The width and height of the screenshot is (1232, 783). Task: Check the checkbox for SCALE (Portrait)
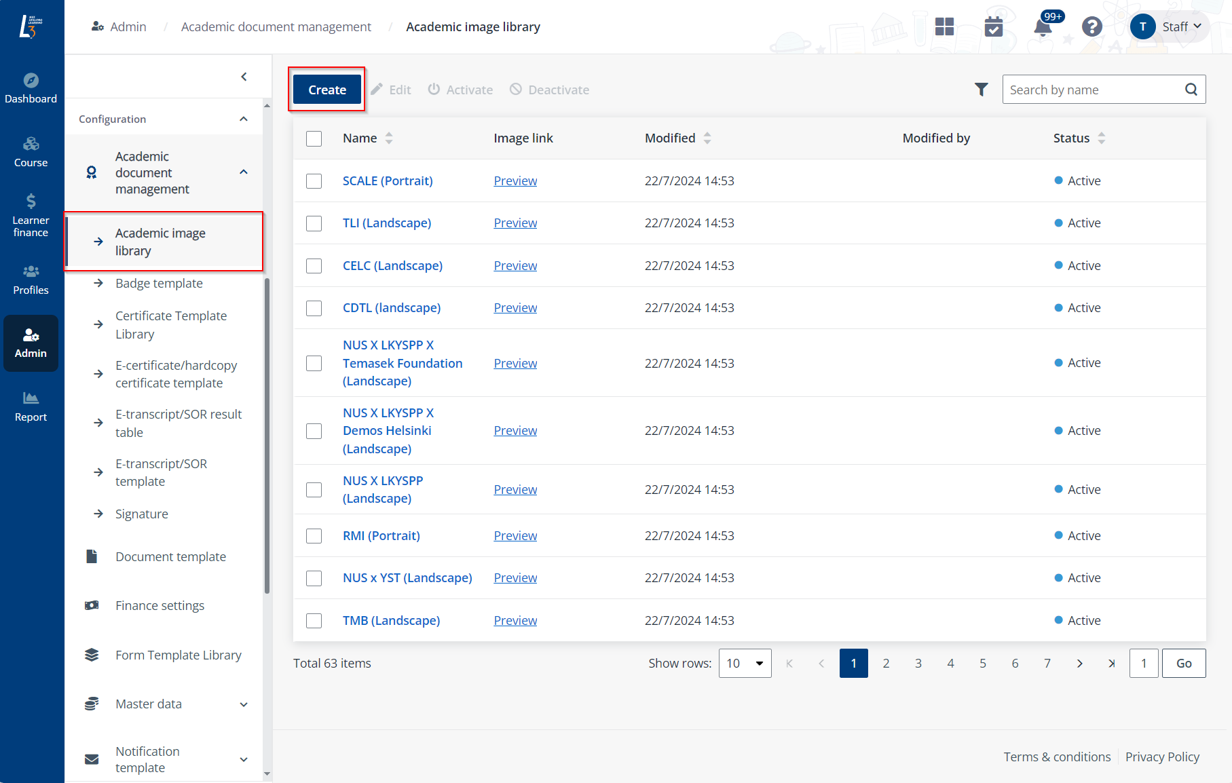coord(314,181)
